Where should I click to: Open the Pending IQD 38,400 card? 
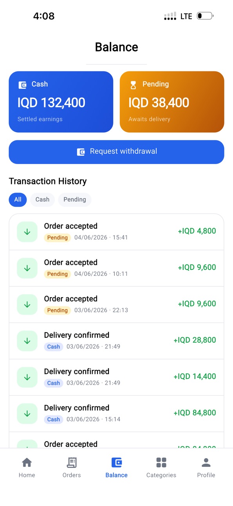coord(172,102)
